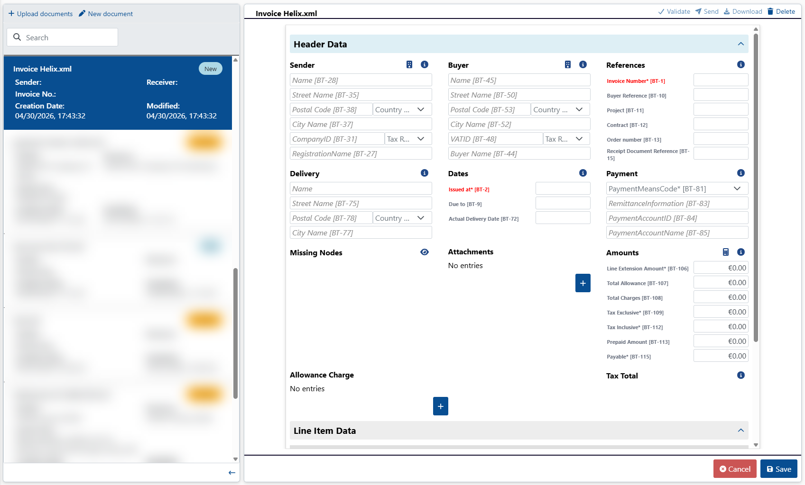Open PaymentMeansCode BT-81 dropdown
Screen dimensions: 805x485
[677, 189]
